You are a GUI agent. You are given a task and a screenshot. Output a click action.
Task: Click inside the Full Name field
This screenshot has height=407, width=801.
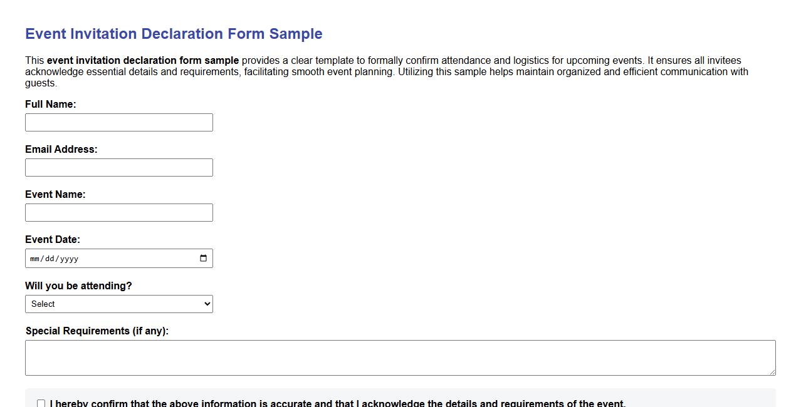(119, 122)
